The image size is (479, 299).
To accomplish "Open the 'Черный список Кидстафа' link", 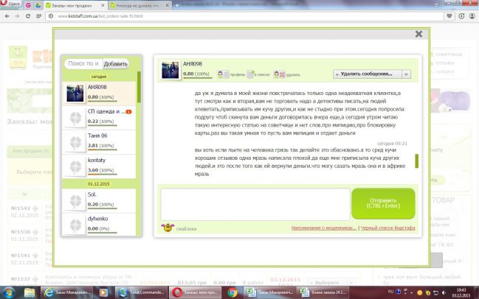I will pyautogui.click(x=388, y=228).
